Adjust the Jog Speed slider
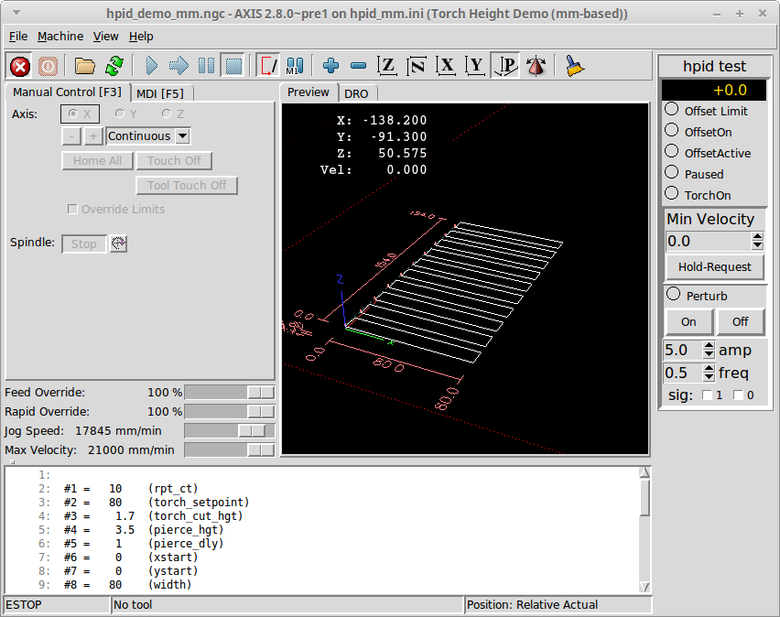 tap(229, 431)
